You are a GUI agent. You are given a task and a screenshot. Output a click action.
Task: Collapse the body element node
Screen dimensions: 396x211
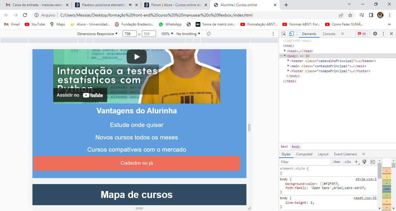pyautogui.click(x=285, y=56)
